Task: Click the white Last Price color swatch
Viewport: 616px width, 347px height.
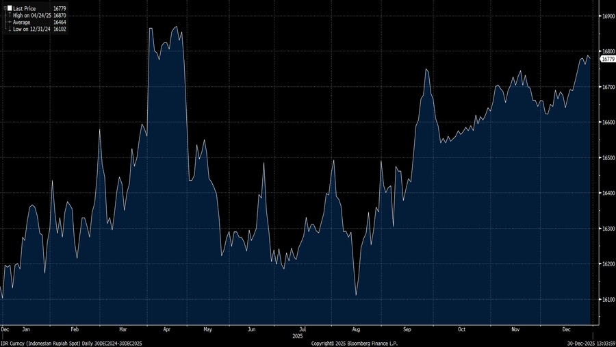Action: pos(10,8)
